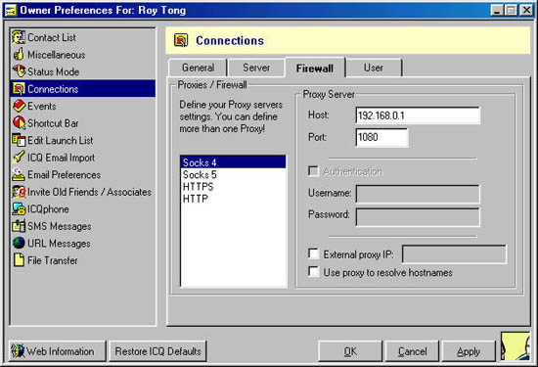
Task: Close the Owner Preferences window
Action: (x=526, y=11)
